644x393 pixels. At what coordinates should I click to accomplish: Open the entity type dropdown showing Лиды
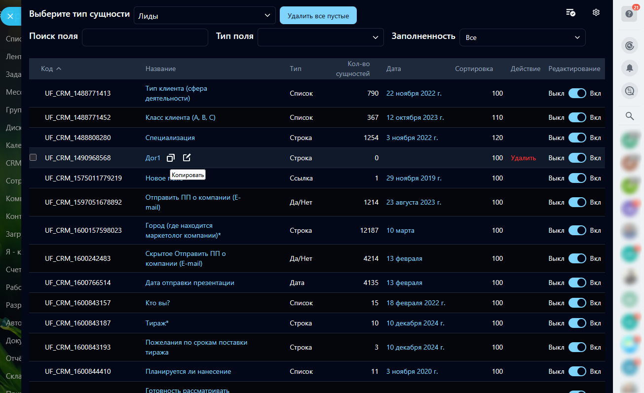[x=205, y=16]
